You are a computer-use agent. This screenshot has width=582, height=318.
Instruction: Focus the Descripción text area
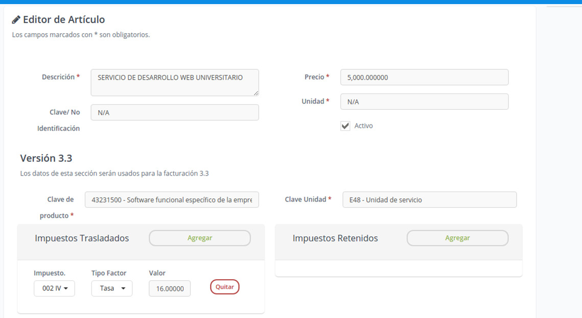(174, 82)
